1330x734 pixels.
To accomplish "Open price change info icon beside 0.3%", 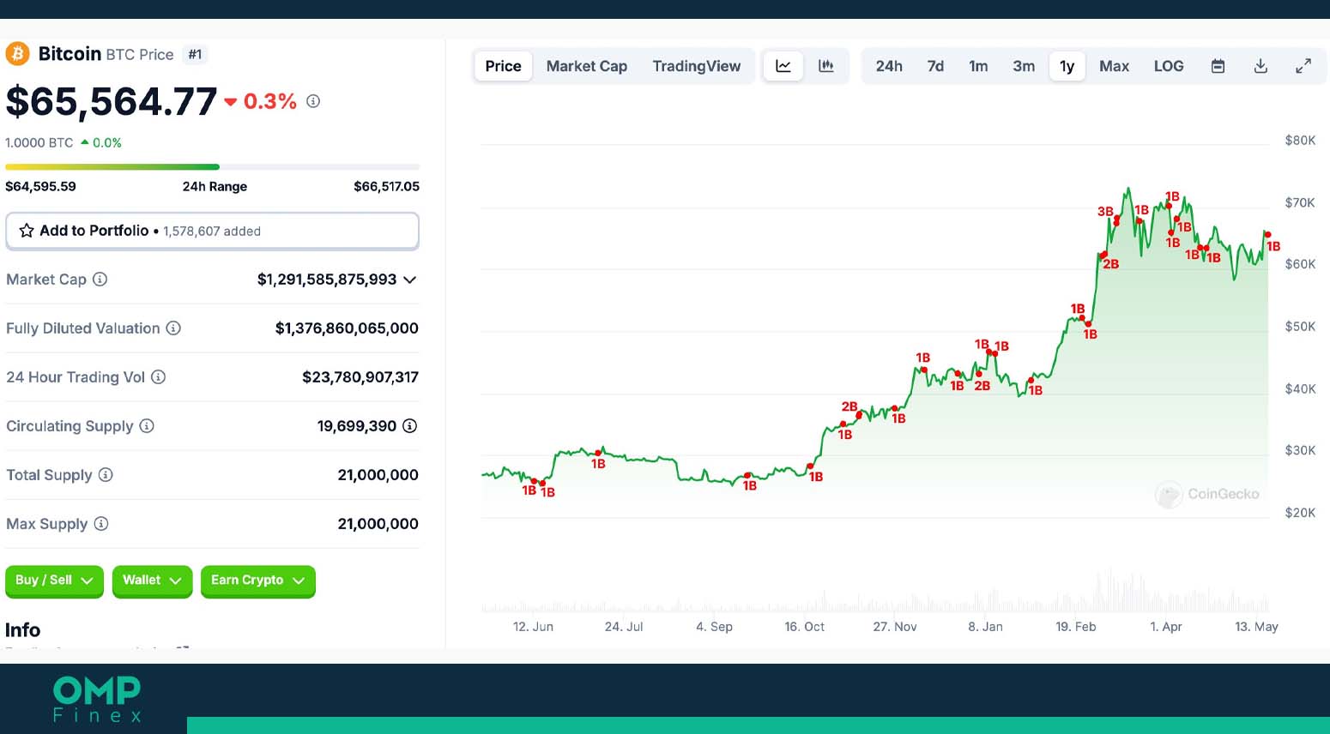I will pyautogui.click(x=313, y=101).
